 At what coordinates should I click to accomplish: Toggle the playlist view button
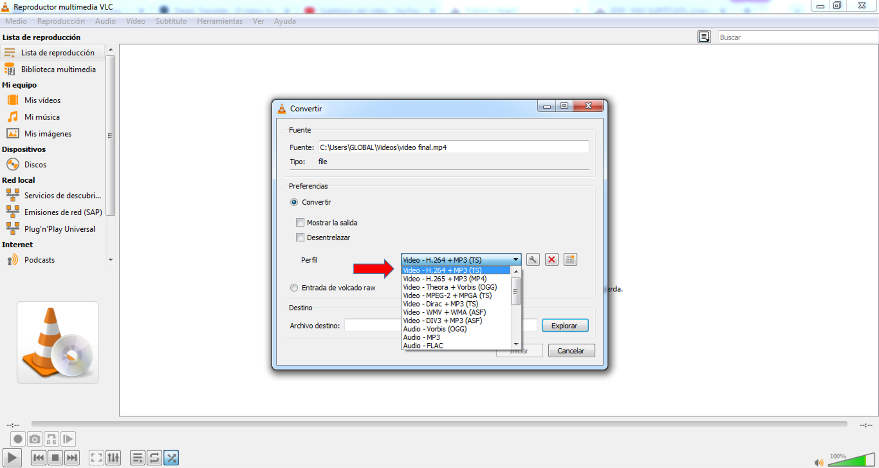pos(138,458)
